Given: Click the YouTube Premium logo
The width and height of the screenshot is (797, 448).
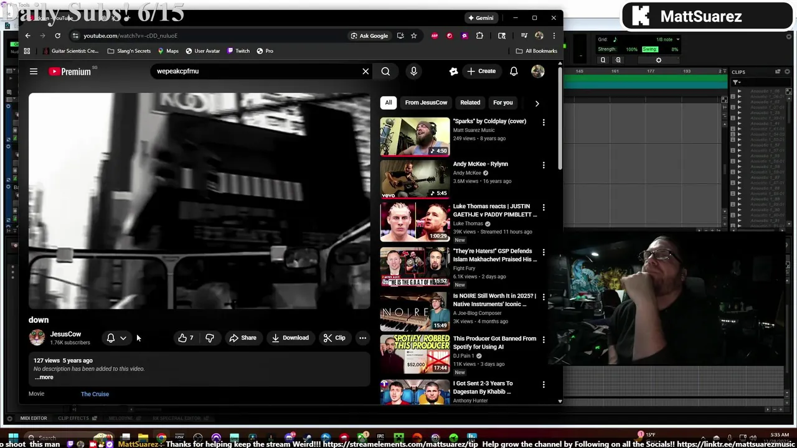Looking at the screenshot, I should pyautogui.click(x=70, y=72).
